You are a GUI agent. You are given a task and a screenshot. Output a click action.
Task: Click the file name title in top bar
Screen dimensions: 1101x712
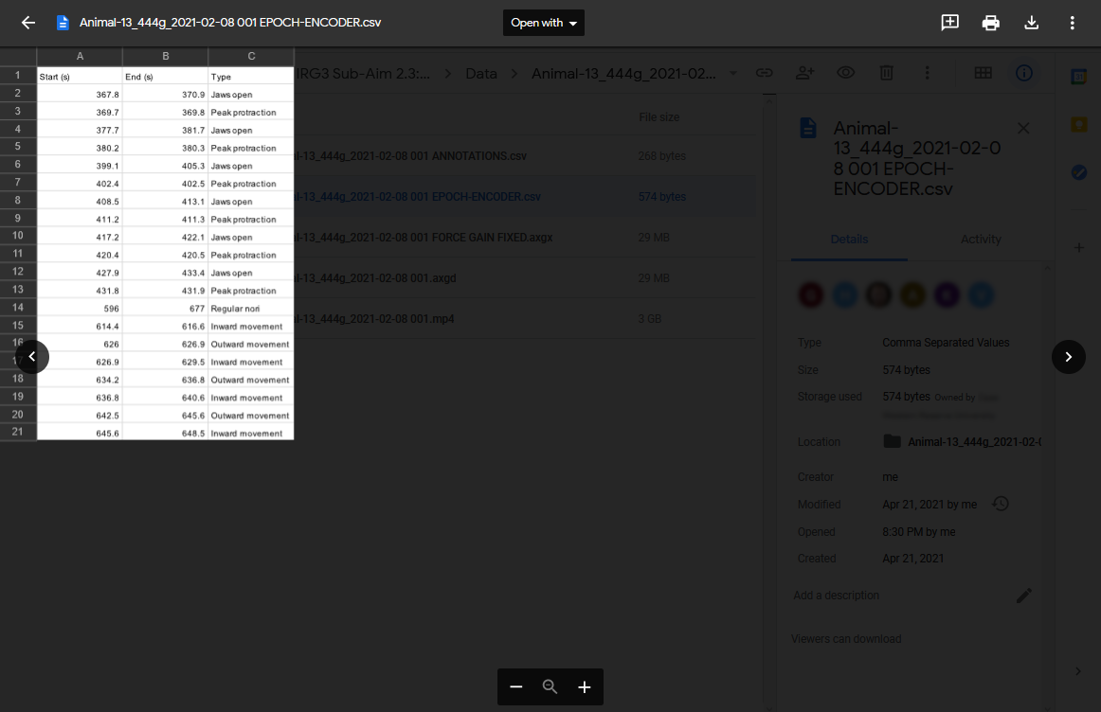click(x=230, y=23)
